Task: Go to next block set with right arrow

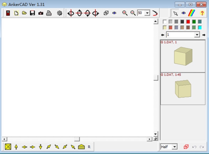Action: tap(204, 35)
